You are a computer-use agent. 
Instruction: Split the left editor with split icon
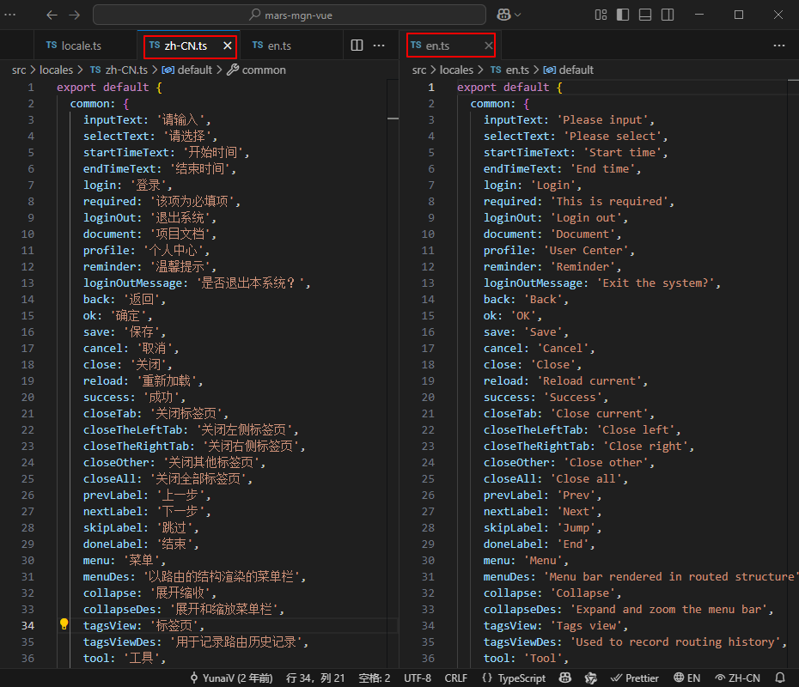tap(357, 46)
